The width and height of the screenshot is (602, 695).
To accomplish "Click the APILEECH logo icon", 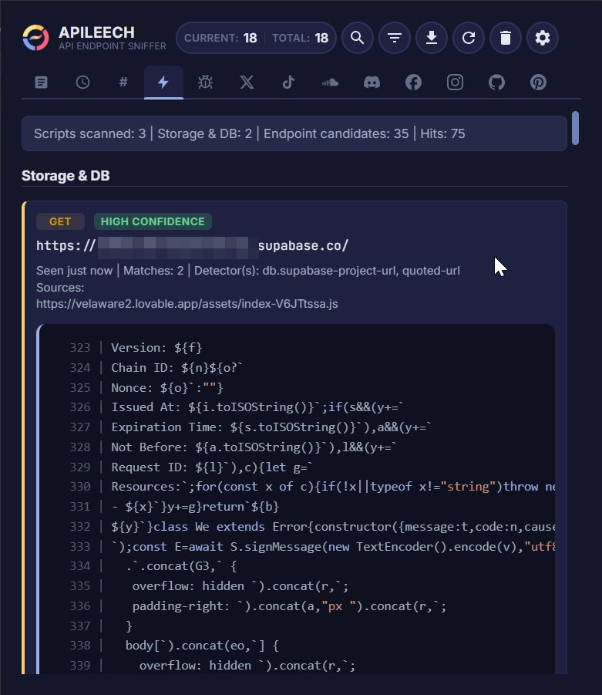I will coord(36,38).
